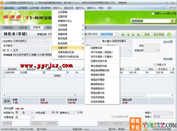Select 经营分析 menu entry

(68, 48)
